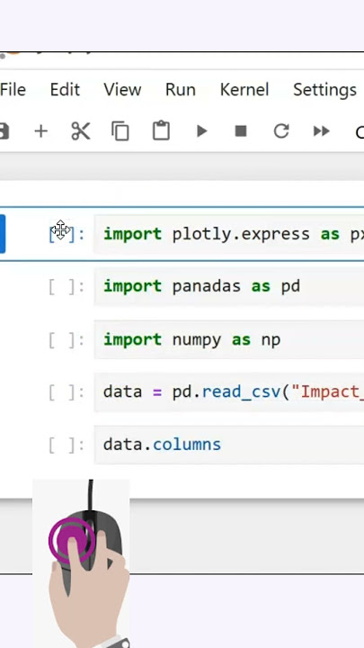The width and height of the screenshot is (364, 648).
Task: Cut selected cell with scissors icon
Action: coord(81,131)
